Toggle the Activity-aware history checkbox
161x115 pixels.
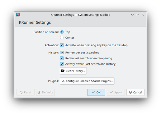click(x=62, y=64)
